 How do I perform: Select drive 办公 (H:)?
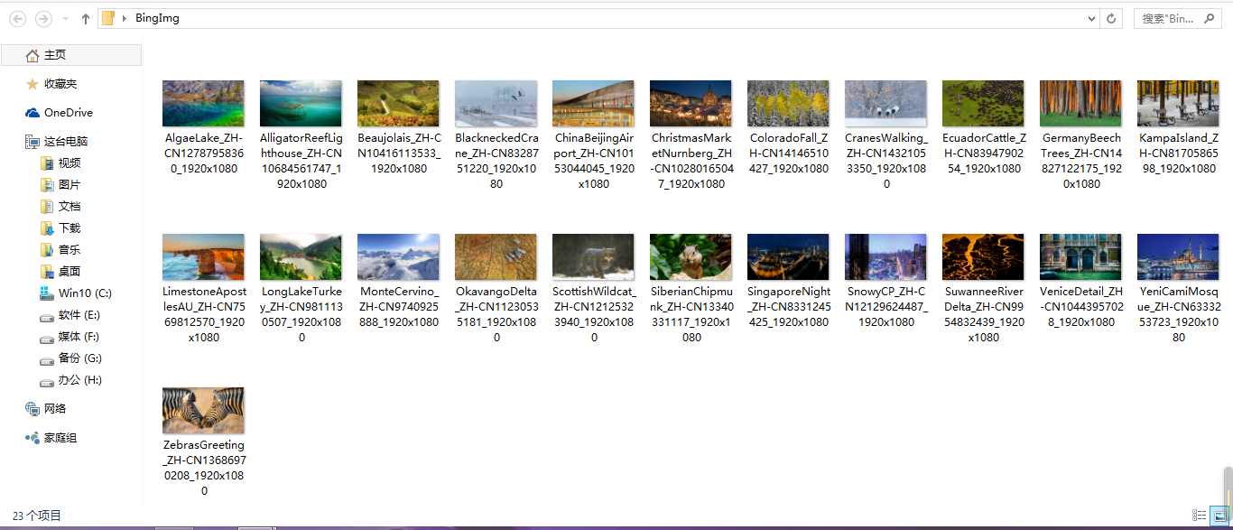[71, 380]
